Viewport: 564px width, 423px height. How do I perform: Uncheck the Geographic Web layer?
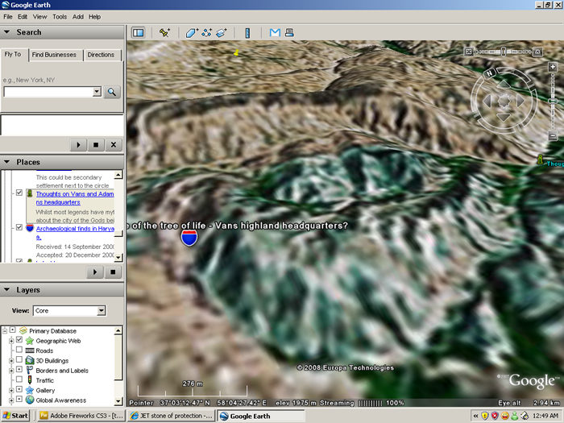point(19,339)
